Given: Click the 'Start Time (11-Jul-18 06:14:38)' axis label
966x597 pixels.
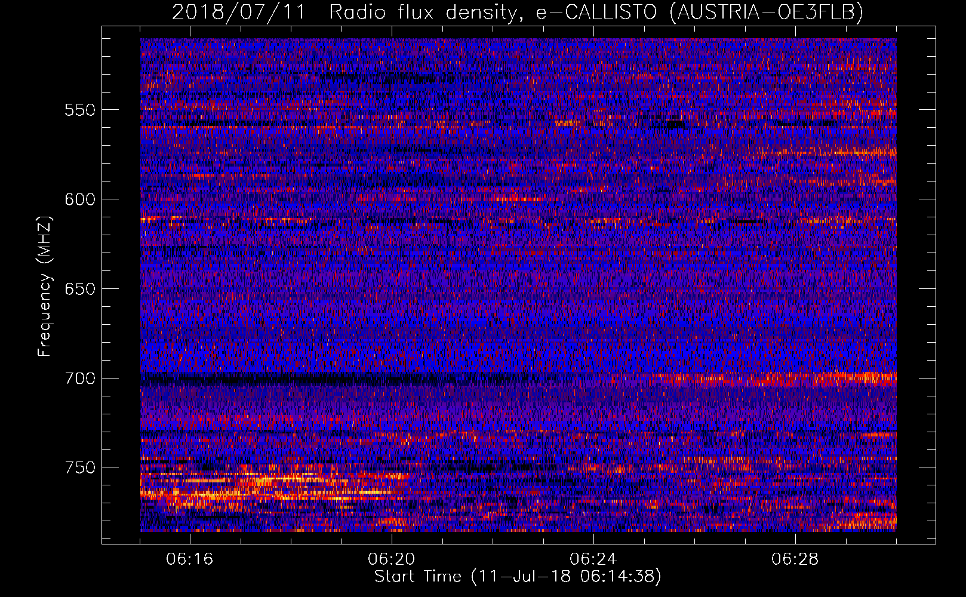Looking at the screenshot, I should pos(518,577).
